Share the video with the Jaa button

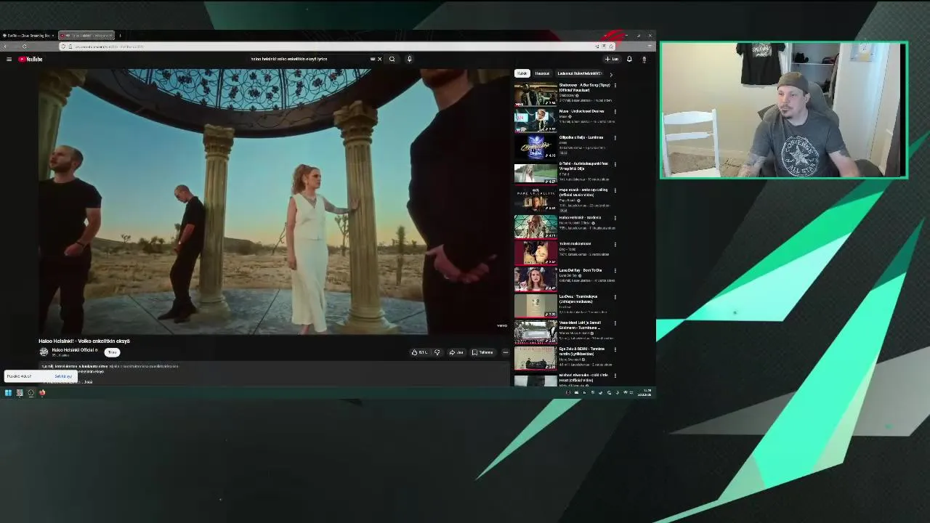456,352
